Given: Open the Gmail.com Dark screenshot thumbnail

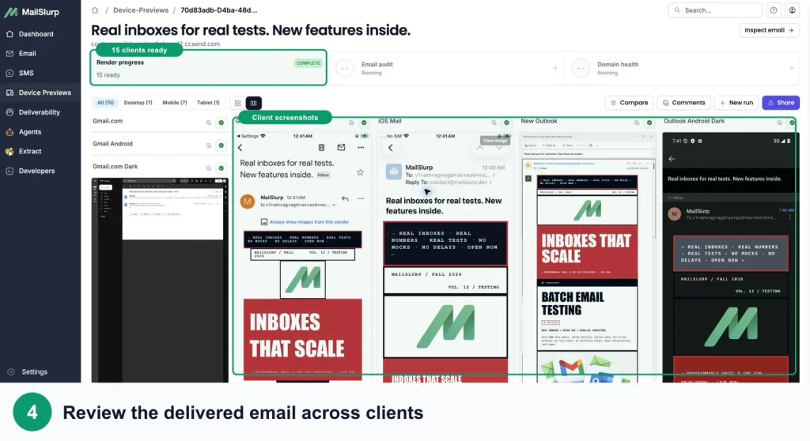Looking at the screenshot, I should pyautogui.click(x=160, y=280).
